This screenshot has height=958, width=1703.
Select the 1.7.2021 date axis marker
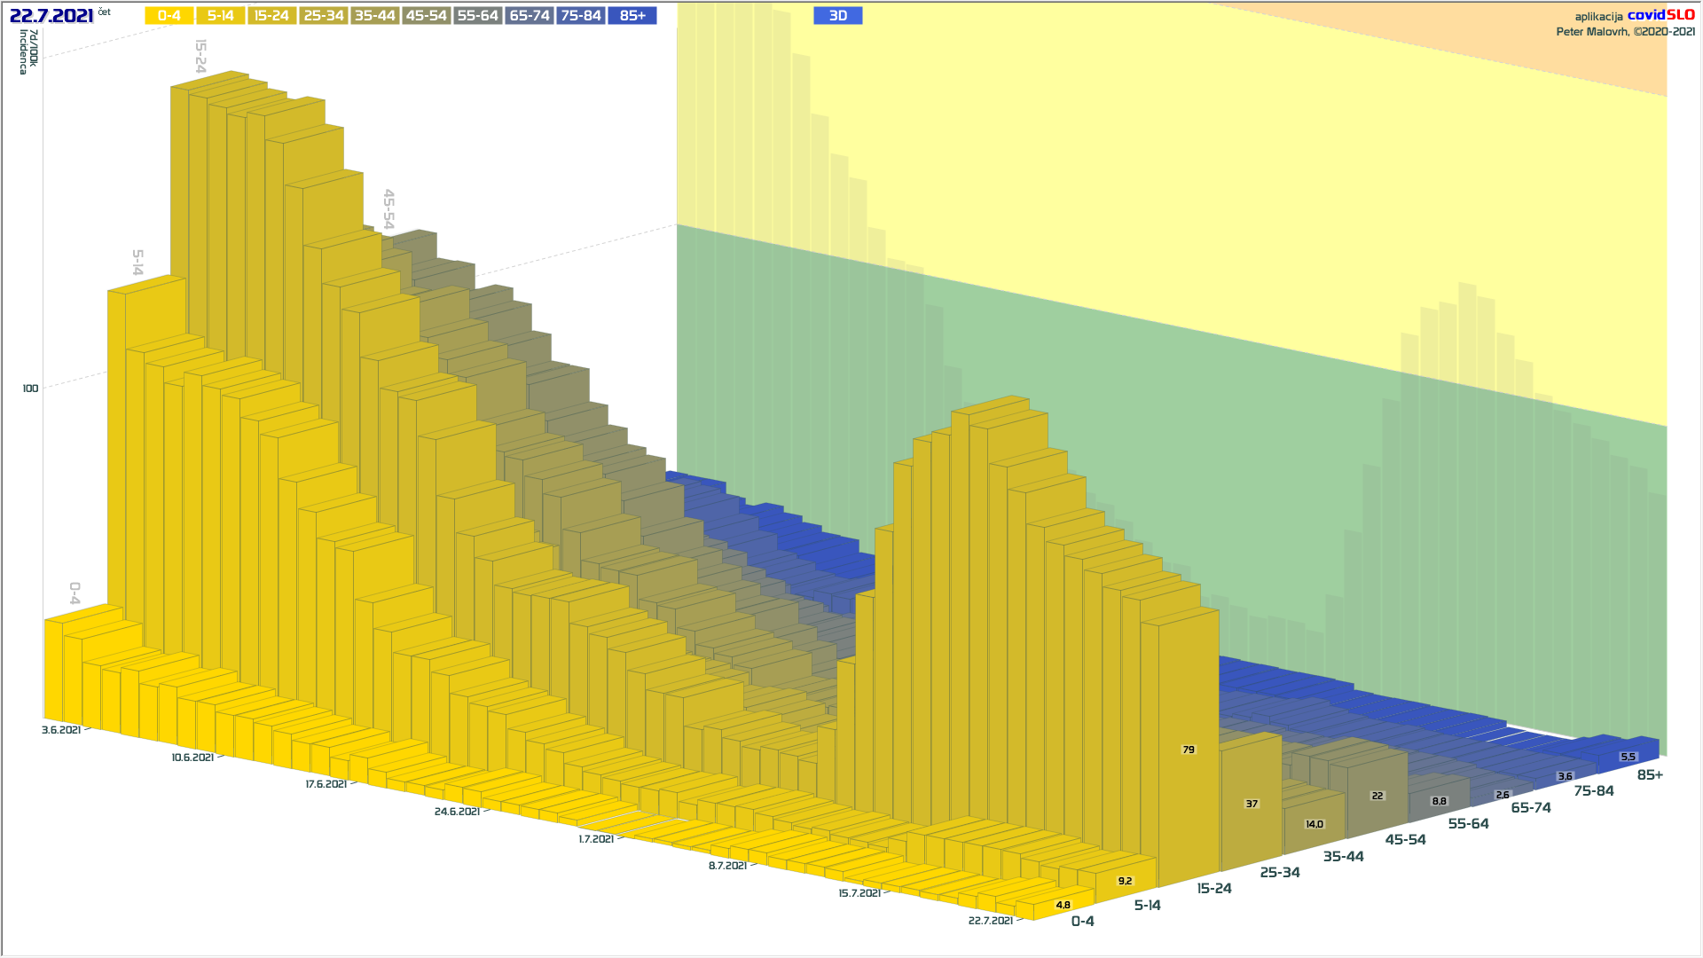(596, 839)
